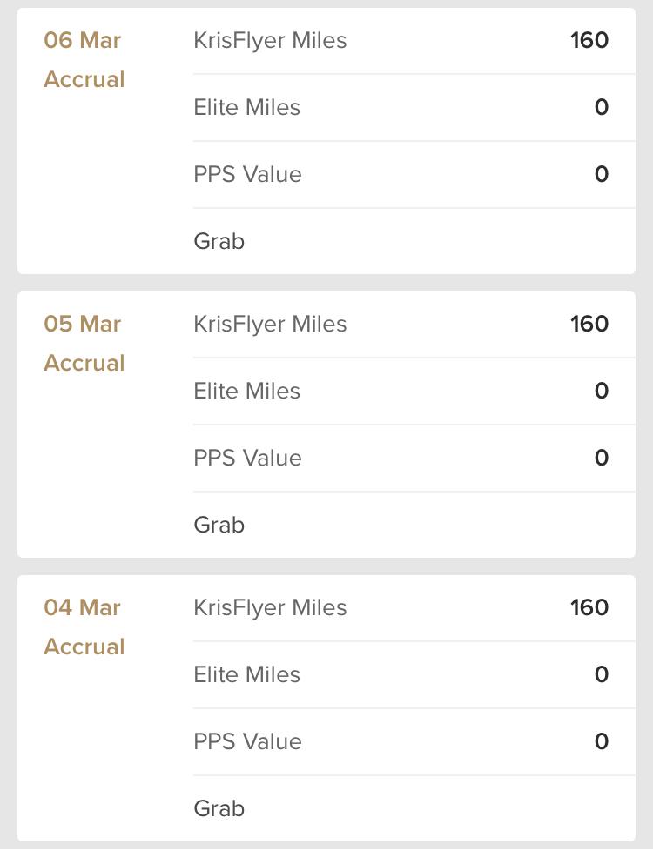This screenshot has width=653, height=851.
Task: Tap the 05 Mar date label
Action: (83, 325)
